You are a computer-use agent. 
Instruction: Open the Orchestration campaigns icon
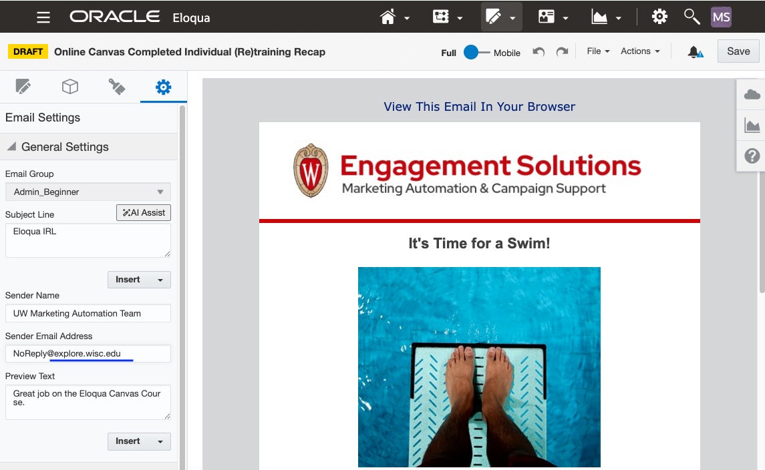pos(440,17)
